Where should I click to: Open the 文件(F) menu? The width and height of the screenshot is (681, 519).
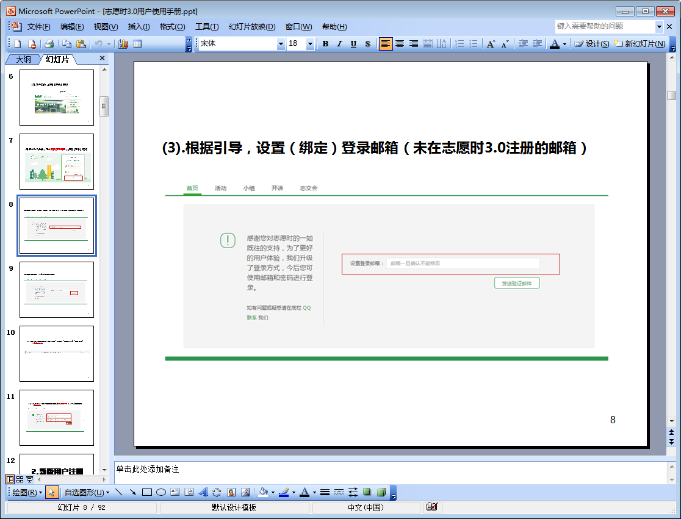click(x=38, y=26)
